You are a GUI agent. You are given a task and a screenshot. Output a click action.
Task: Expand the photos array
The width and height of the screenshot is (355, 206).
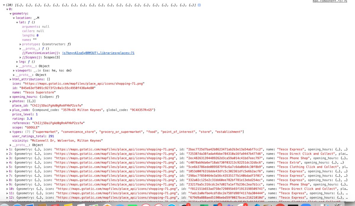10,101
